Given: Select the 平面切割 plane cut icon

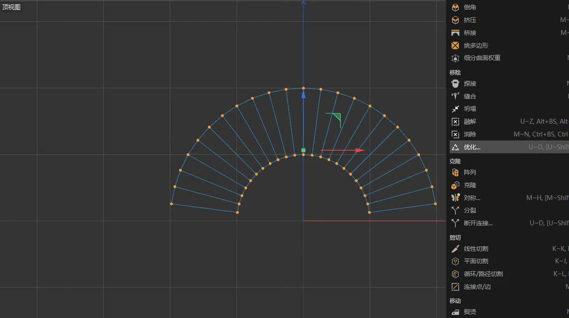Looking at the screenshot, I should tap(455, 261).
